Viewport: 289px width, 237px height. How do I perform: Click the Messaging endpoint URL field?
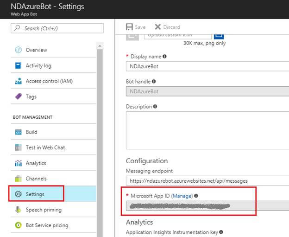coord(207,180)
